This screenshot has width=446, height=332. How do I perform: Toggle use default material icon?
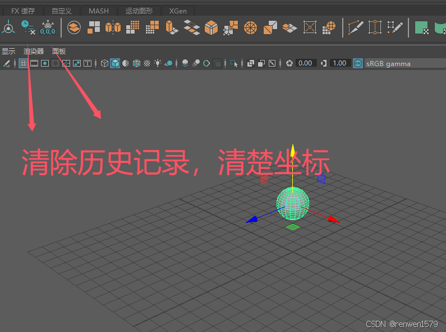point(126,63)
